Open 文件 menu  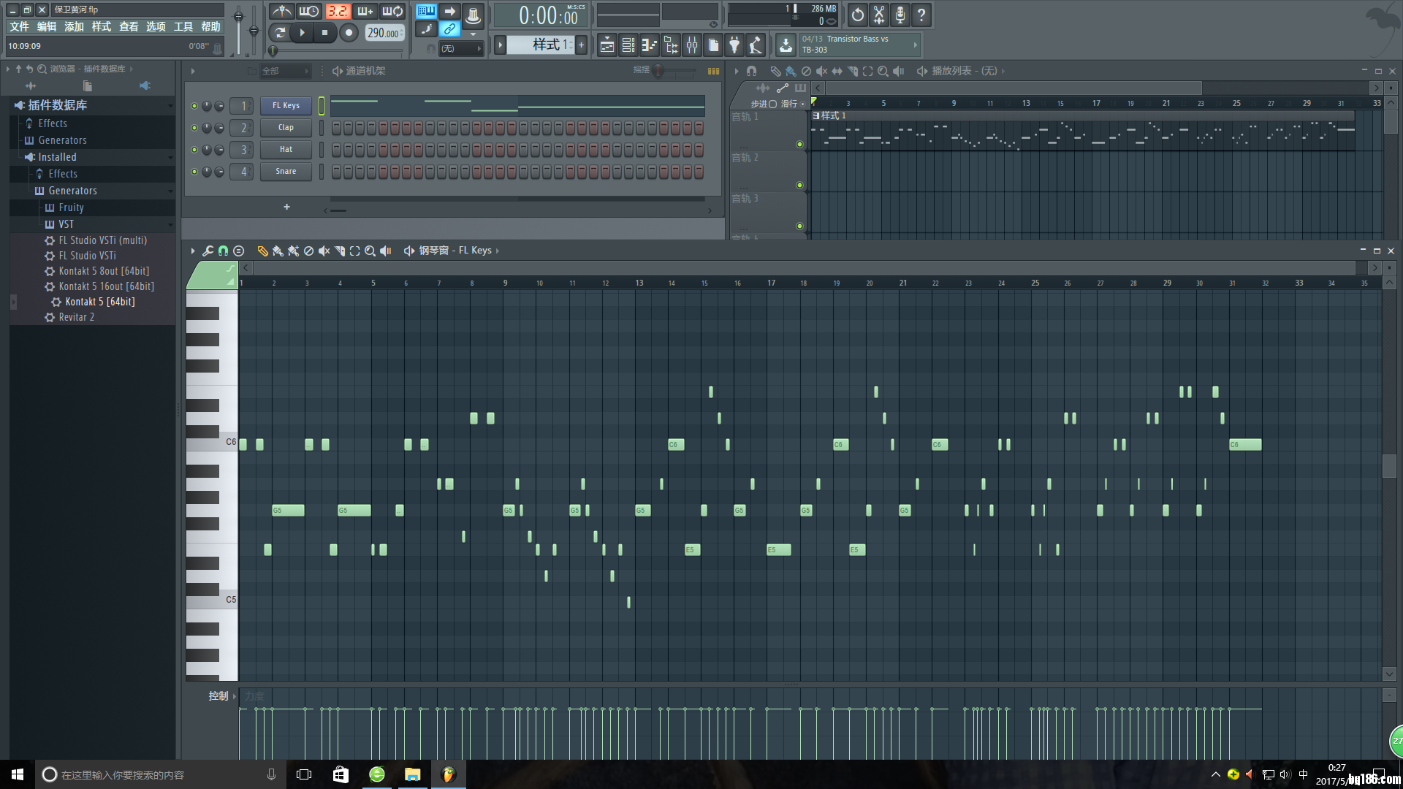click(x=19, y=27)
